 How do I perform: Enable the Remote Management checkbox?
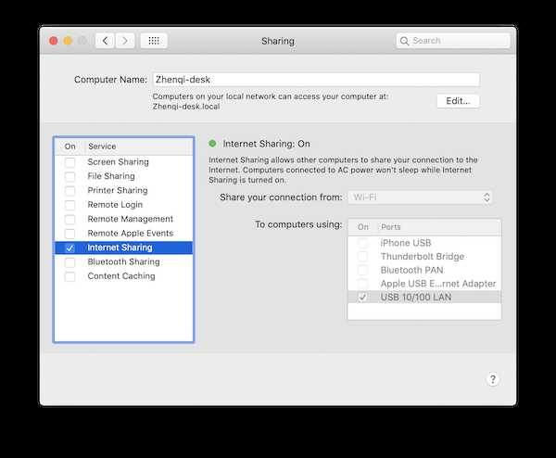(69, 219)
